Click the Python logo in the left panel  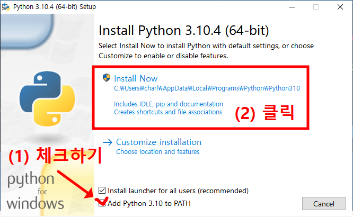coord(47,98)
